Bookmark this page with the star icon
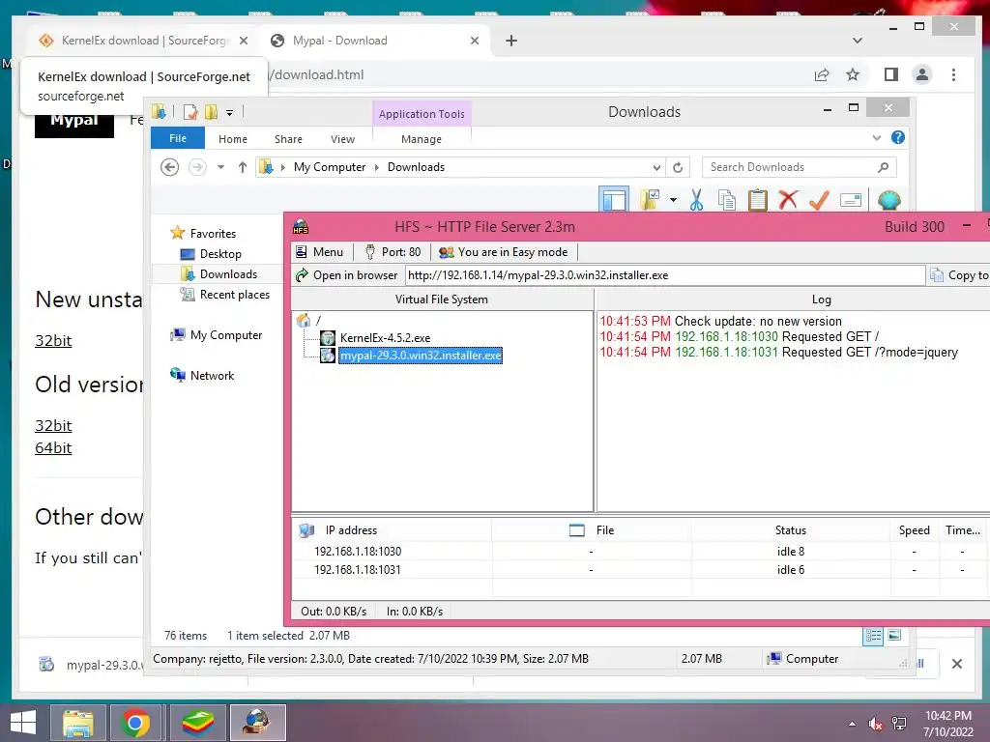 coord(853,75)
